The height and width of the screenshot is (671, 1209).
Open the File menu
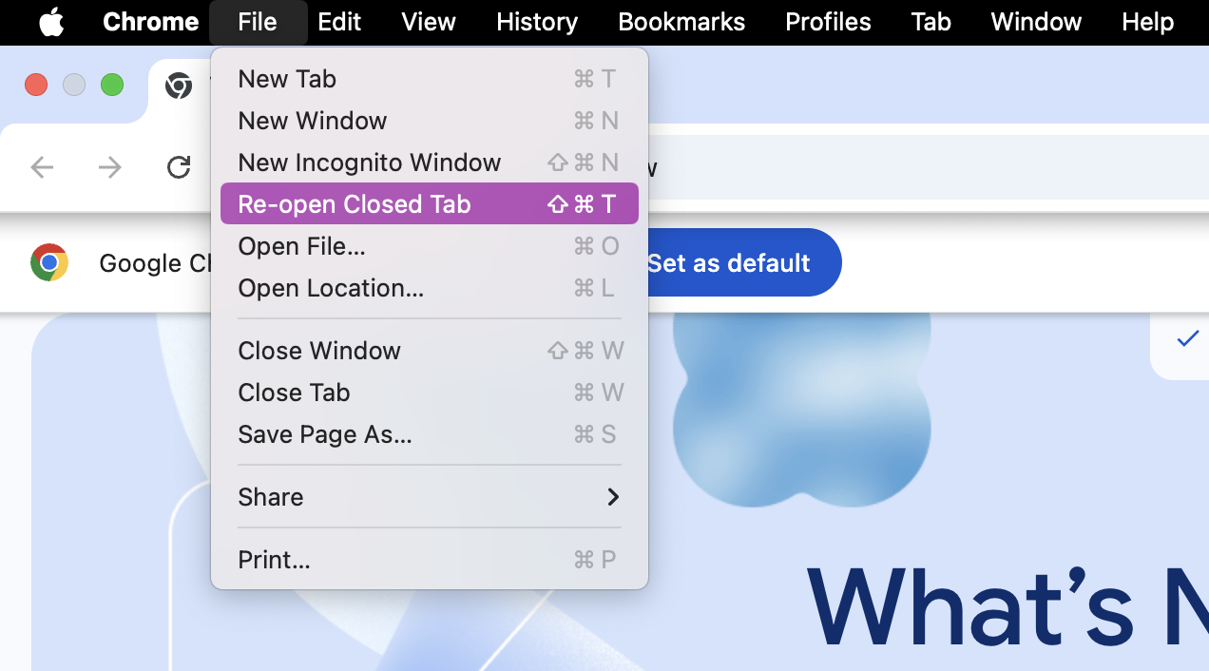(x=258, y=21)
